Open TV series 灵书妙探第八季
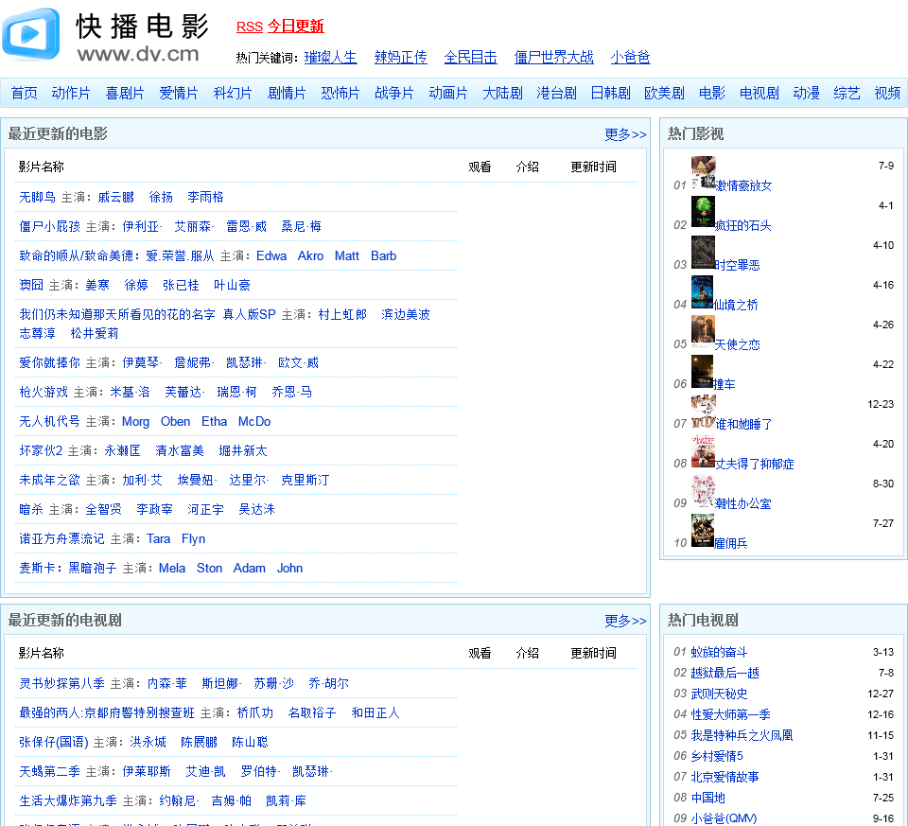The height and width of the screenshot is (826, 908). pyautogui.click(x=61, y=683)
